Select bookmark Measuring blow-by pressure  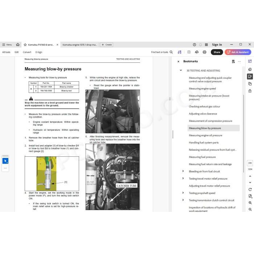pyautogui.click(x=213, y=128)
